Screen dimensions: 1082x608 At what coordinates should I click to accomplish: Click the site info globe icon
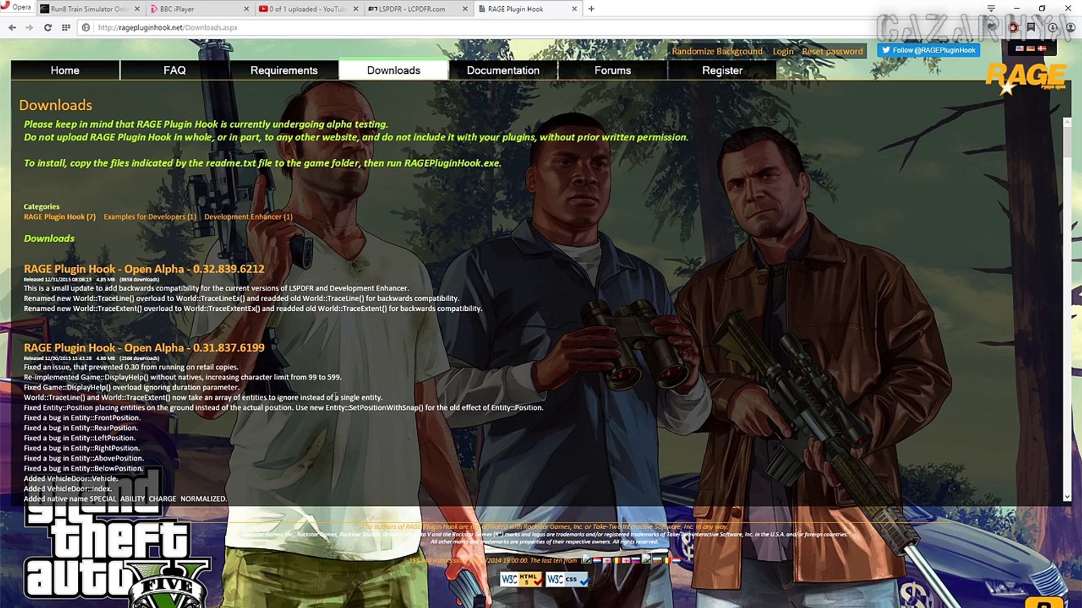pyautogui.click(x=86, y=27)
